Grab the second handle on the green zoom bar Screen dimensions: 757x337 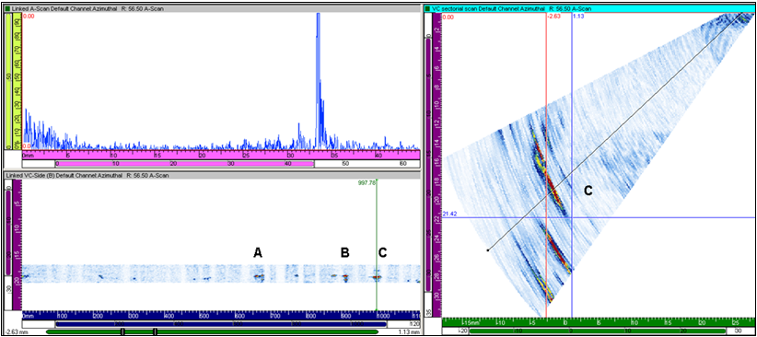pos(155,331)
